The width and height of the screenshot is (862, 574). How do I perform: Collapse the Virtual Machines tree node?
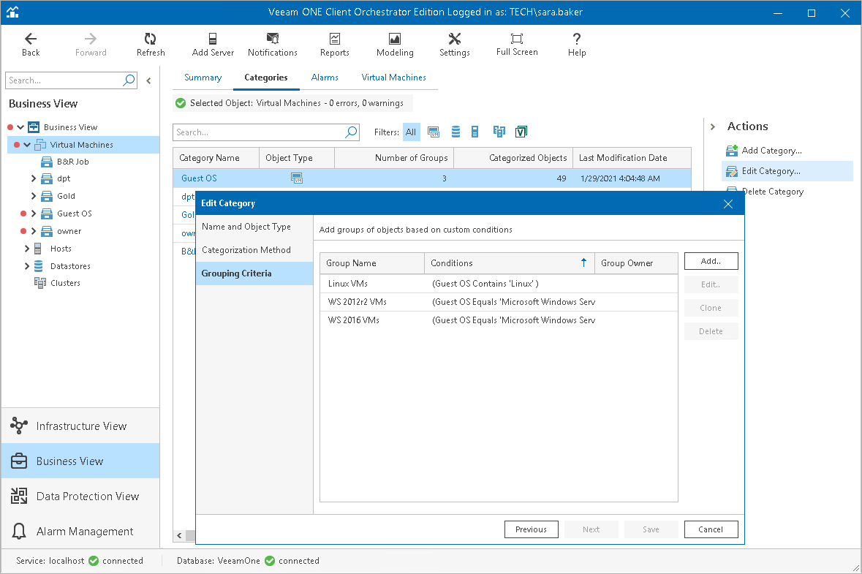coord(27,146)
